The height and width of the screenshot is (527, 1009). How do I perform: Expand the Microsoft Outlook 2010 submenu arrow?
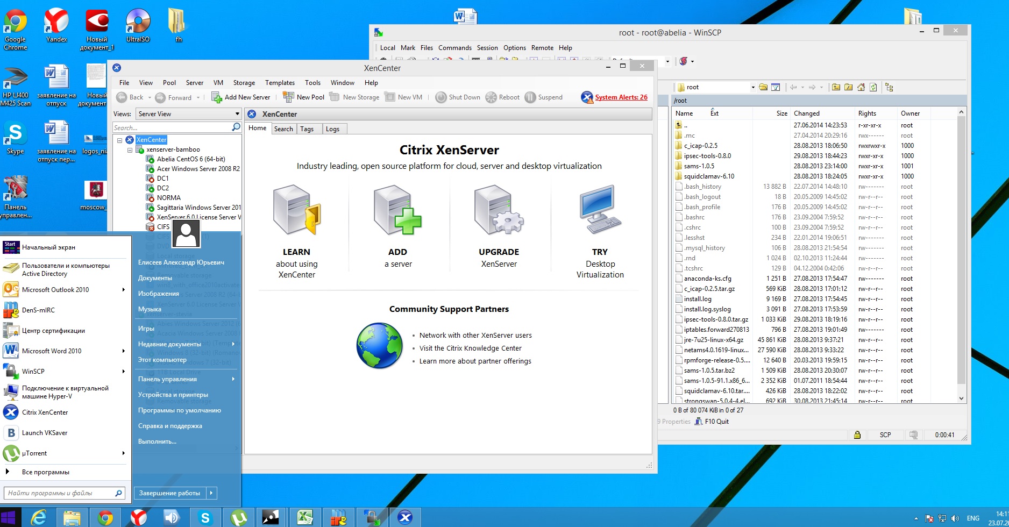pos(124,290)
